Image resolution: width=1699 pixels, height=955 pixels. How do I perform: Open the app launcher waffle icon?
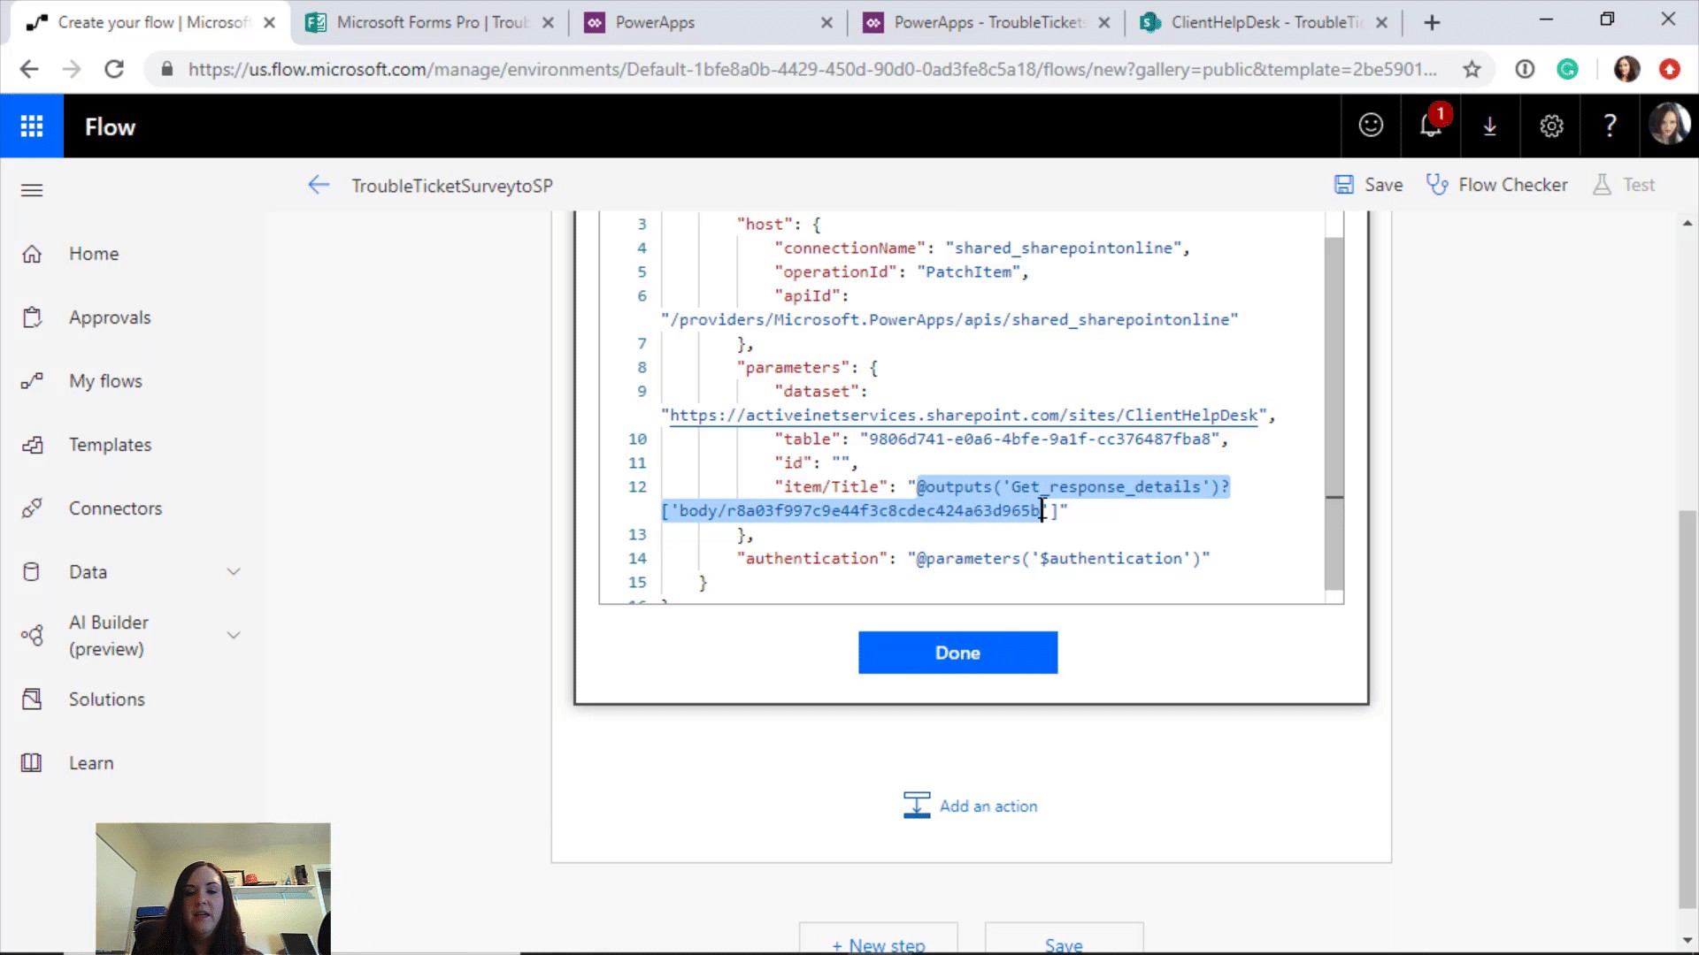32,126
